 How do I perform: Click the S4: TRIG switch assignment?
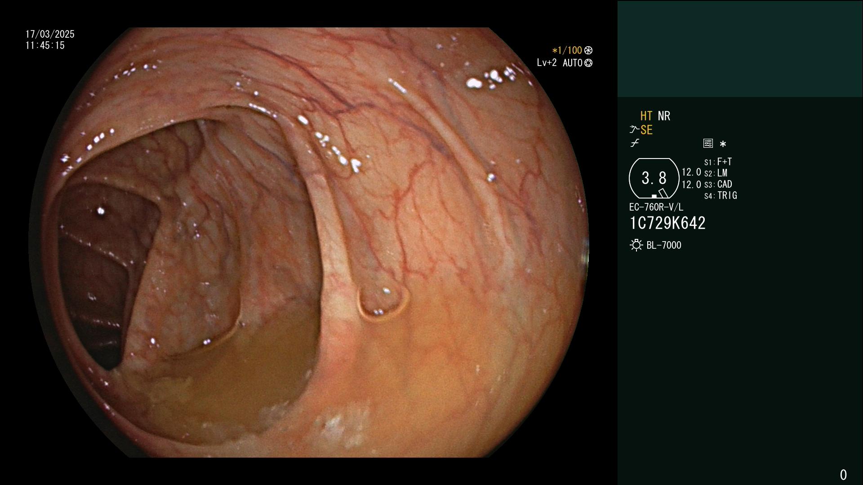721,195
